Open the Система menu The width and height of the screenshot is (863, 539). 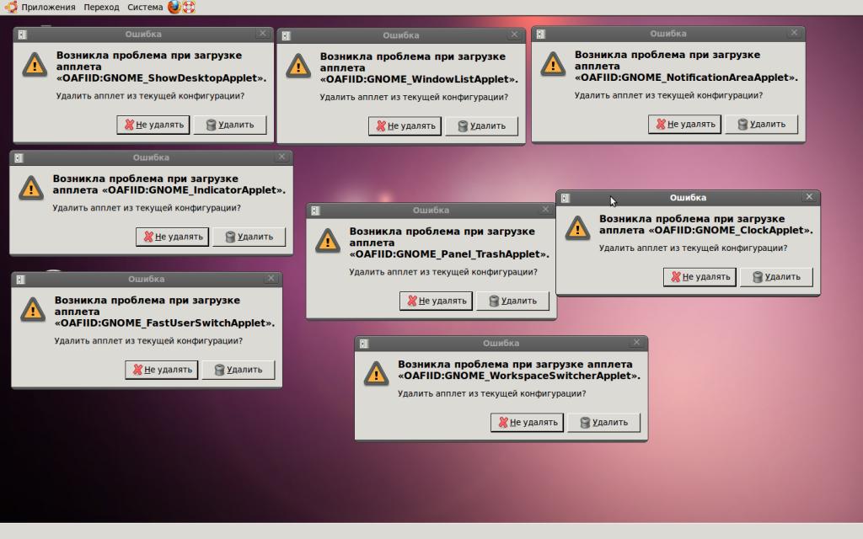(x=145, y=7)
